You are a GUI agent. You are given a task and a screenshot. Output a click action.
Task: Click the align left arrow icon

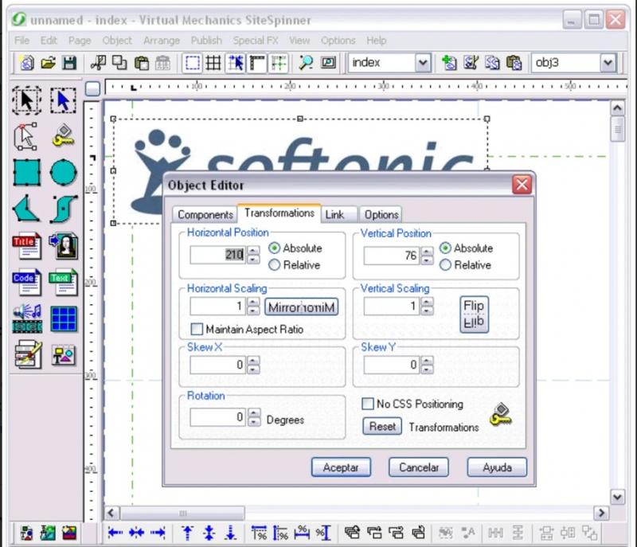coord(115,533)
